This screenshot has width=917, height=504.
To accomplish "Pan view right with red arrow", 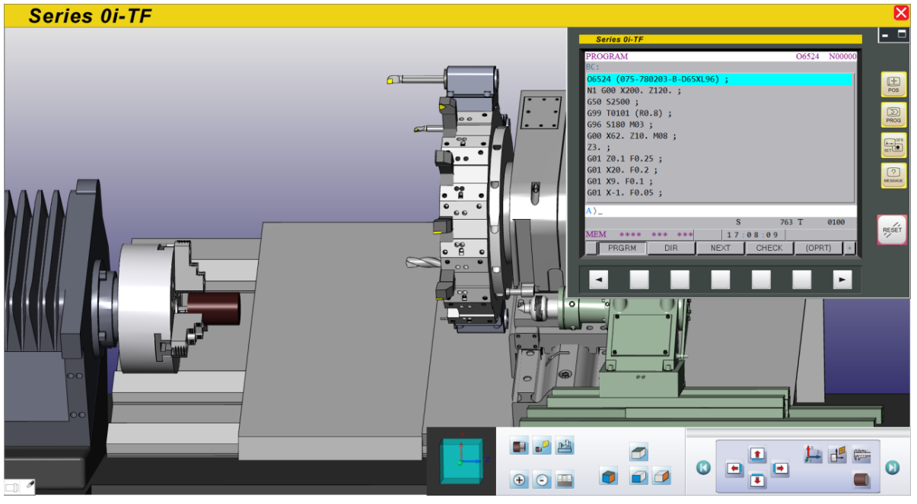I will 781,469.
